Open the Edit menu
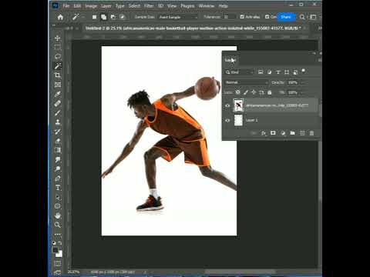This screenshot has height=277, width=370. [x=77, y=5]
